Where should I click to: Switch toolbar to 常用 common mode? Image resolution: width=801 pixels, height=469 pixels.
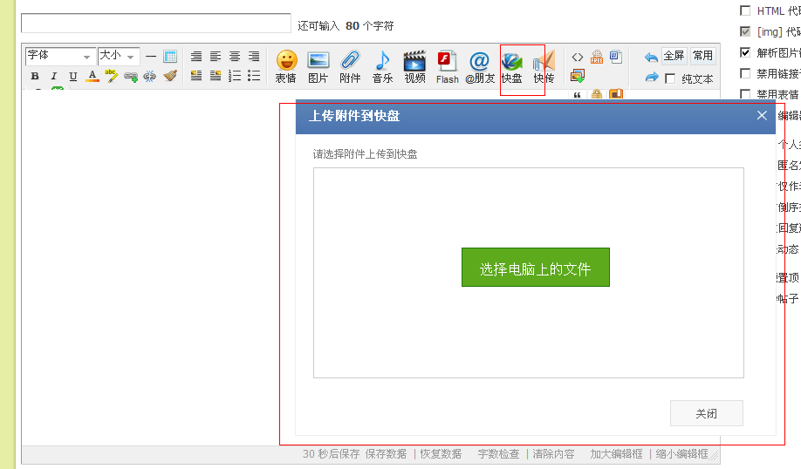point(702,56)
